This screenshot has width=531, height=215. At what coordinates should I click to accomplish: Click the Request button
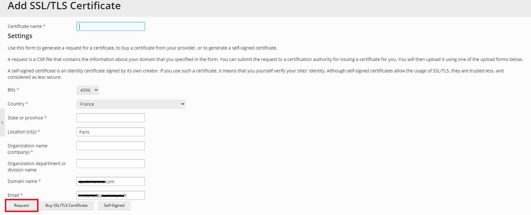[x=22, y=205]
